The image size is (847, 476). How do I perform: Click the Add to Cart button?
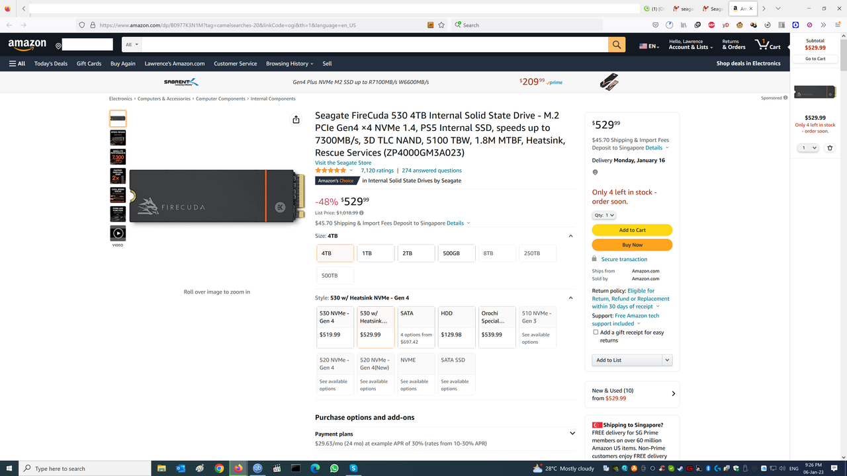pyautogui.click(x=632, y=229)
